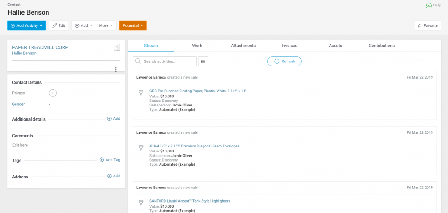Viewport: 448px width, 213px height.
Task: Click the funnel icon beside SANFORD Highlighters sale
Action: click(141, 203)
